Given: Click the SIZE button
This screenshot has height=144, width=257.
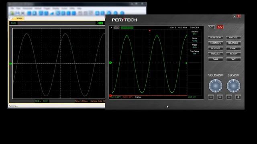Looking at the screenshot, I should [233, 59].
